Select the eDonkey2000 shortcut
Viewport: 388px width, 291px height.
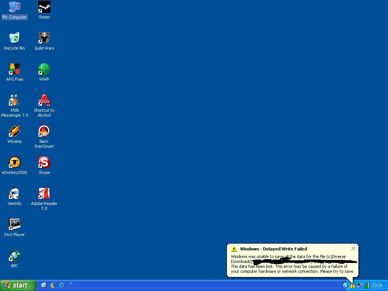15,166
